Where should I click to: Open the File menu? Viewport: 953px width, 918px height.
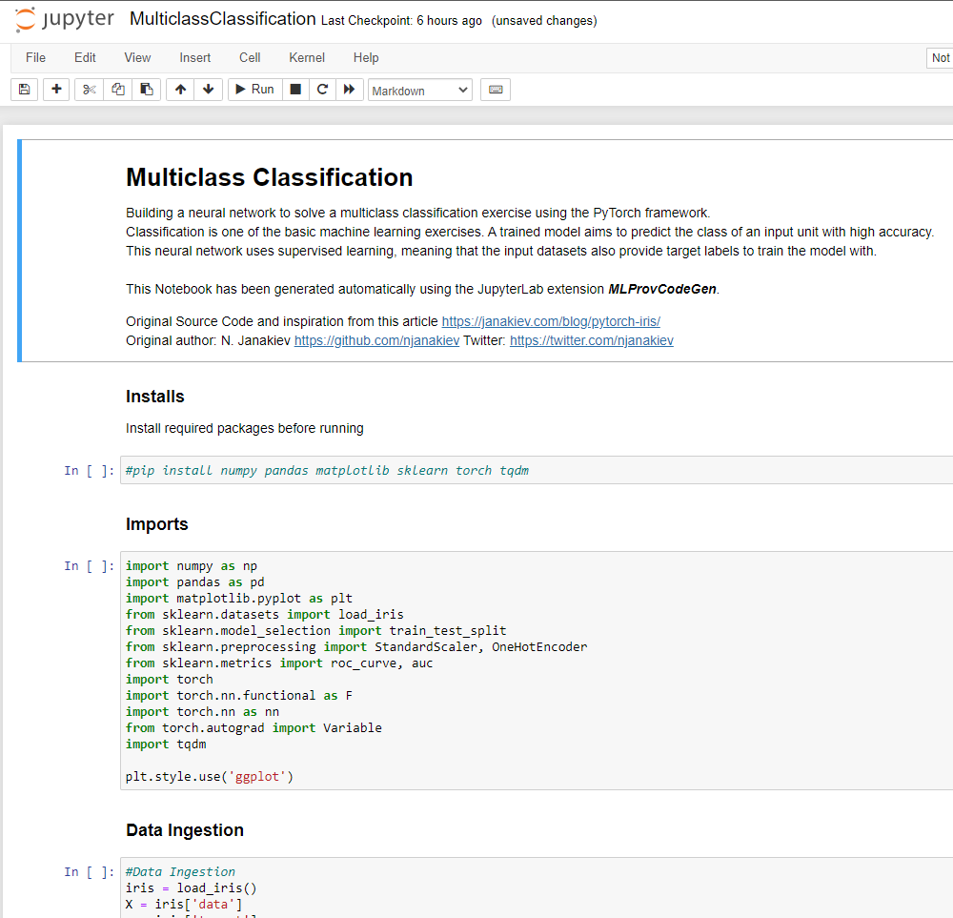(36, 58)
